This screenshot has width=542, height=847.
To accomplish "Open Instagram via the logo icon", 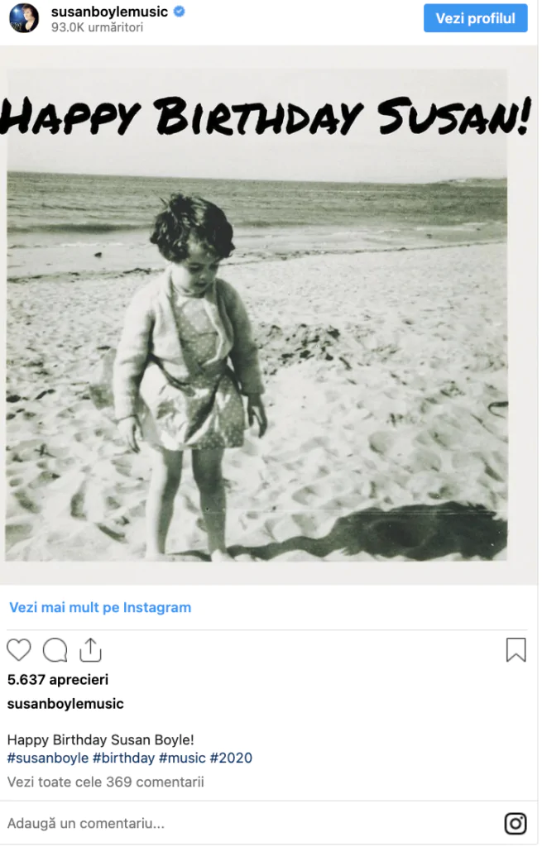I will [516, 823].
